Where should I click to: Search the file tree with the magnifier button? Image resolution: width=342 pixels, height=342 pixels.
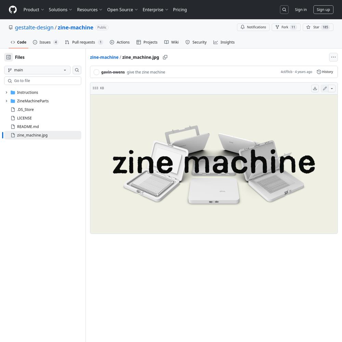tap(77, 70)
